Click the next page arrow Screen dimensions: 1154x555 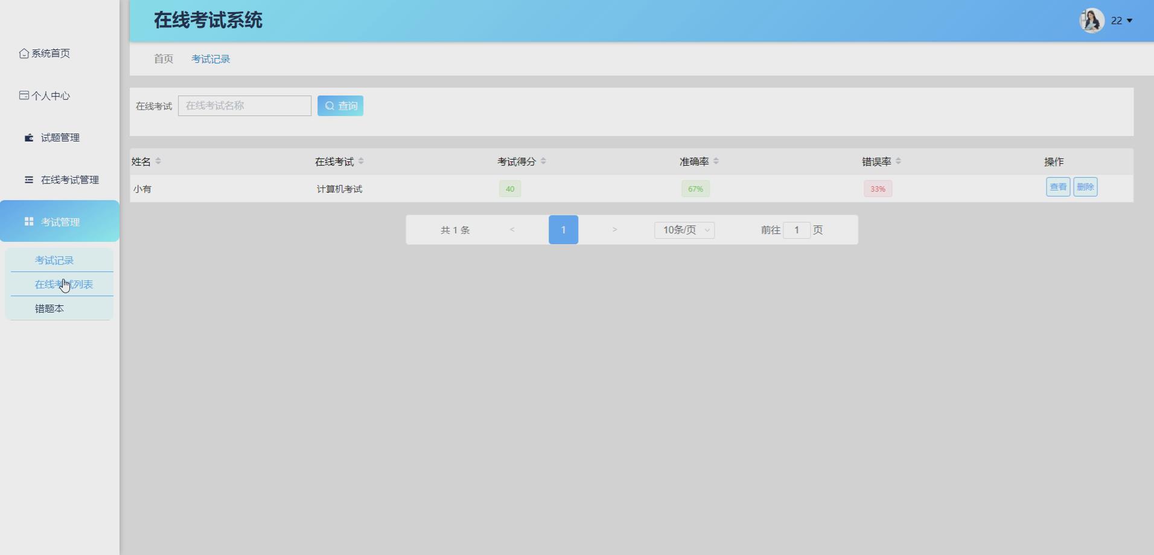[x=614, y=230]
